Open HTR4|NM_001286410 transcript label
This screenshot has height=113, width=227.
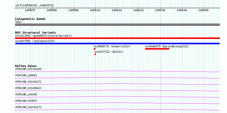click(28, 88)
